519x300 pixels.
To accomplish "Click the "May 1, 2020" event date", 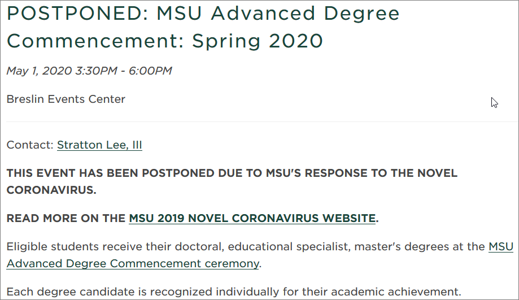I will 40,71.
